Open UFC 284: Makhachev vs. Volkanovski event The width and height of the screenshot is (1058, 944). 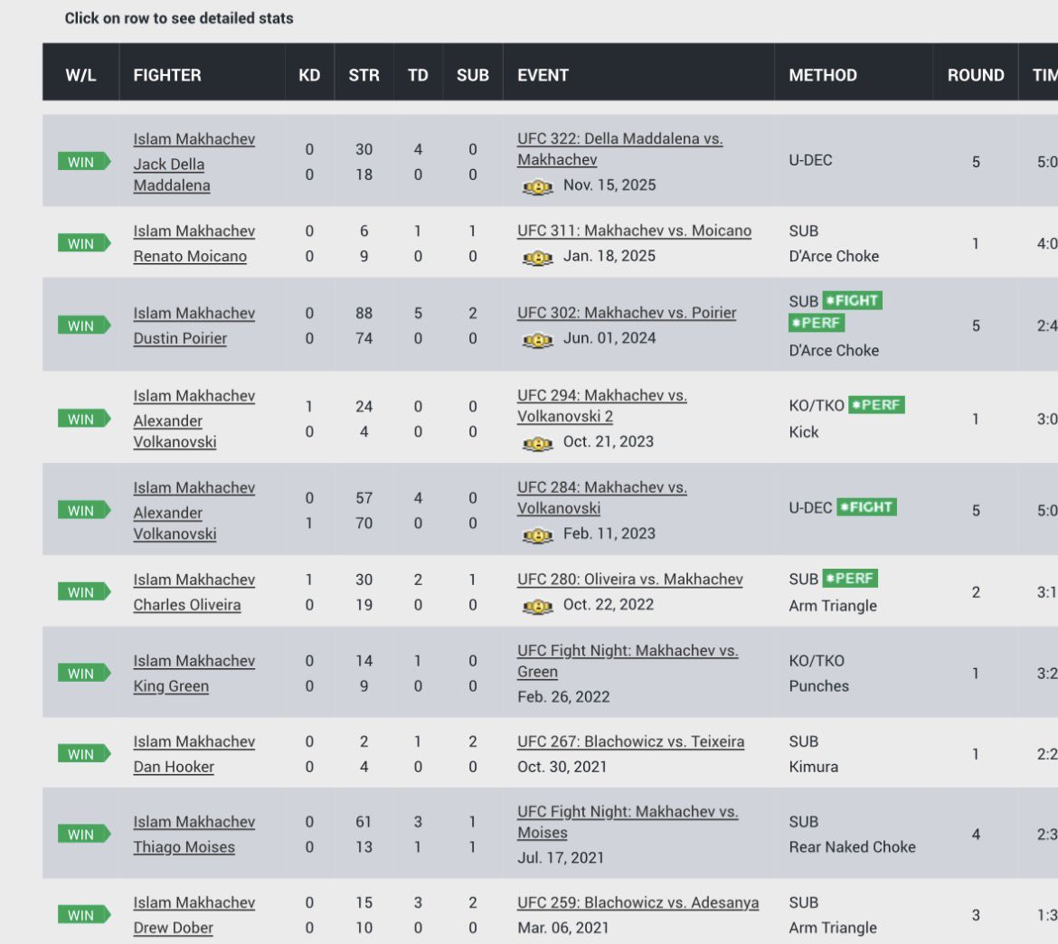[x=602, y=497]
